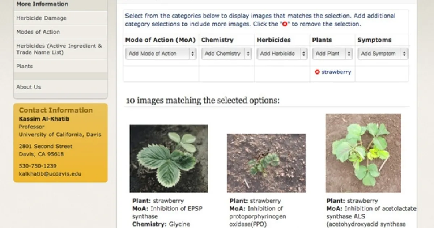434x228 pixels.
Task: Click the kalkhatib@ucdavis.edu email link
Action: pyautogui.click(x=50, y=174)
